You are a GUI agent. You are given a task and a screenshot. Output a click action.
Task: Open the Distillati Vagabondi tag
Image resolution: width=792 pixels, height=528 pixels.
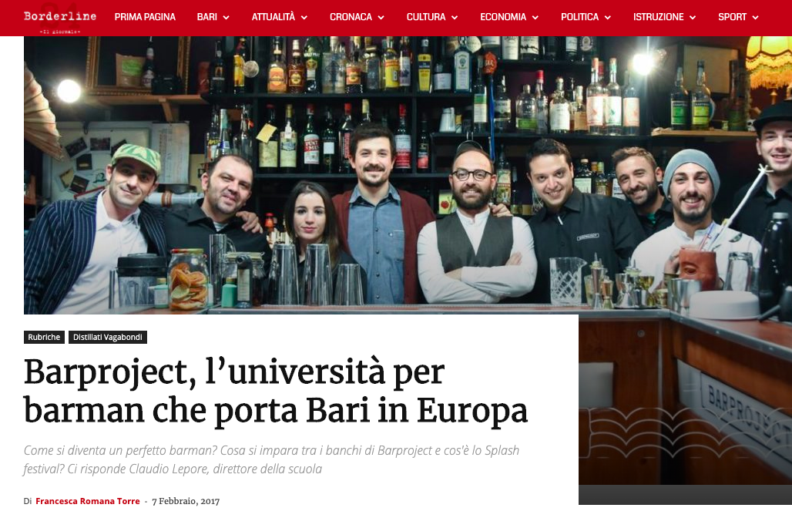[108, 337]
